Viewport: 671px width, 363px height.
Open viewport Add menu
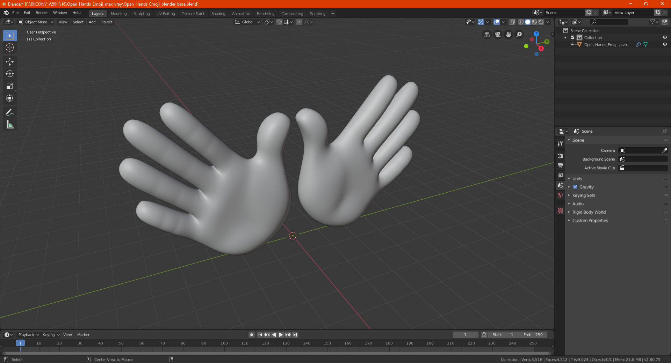click(x=92, y=22)
